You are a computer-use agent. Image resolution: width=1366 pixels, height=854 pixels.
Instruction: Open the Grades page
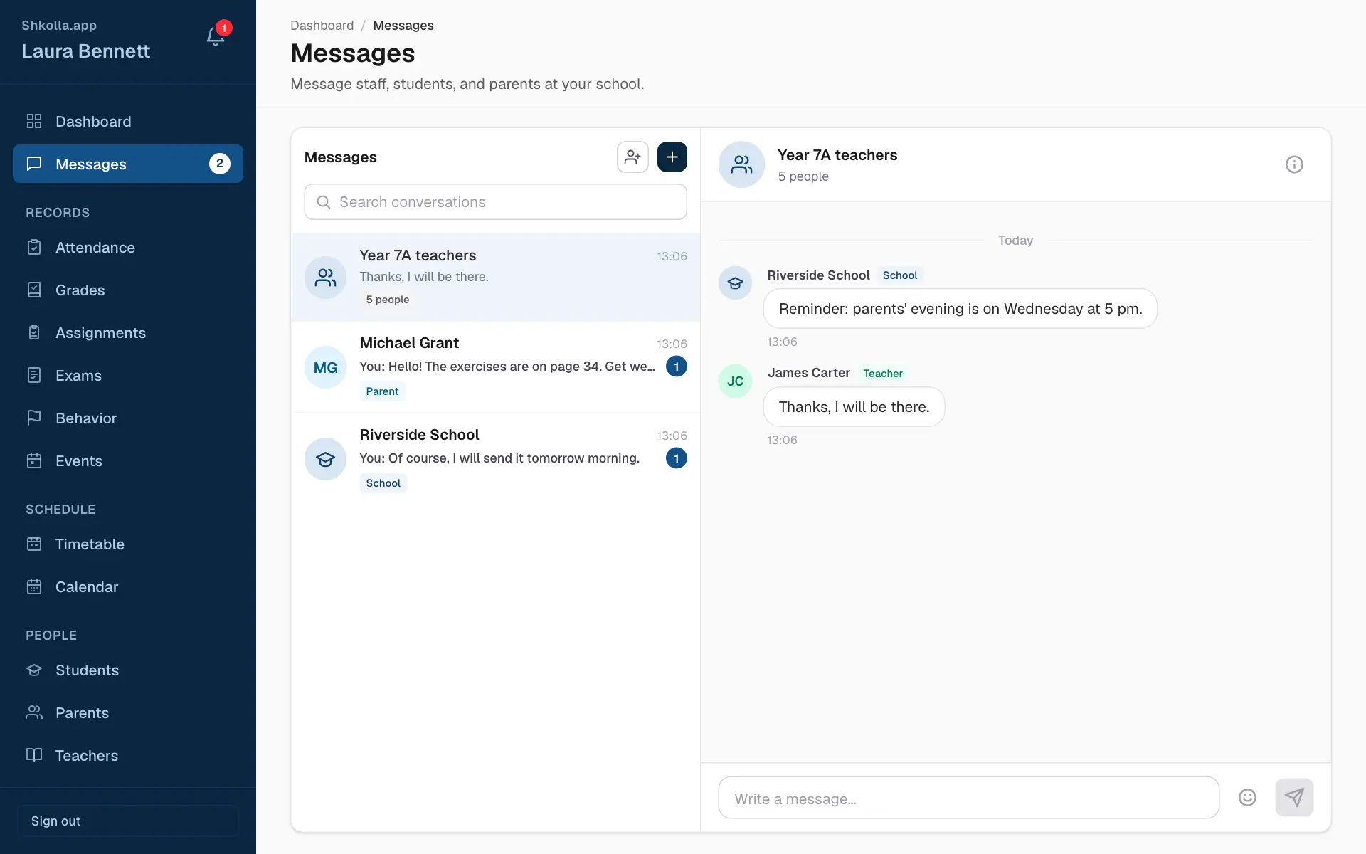tap(128, 290)
